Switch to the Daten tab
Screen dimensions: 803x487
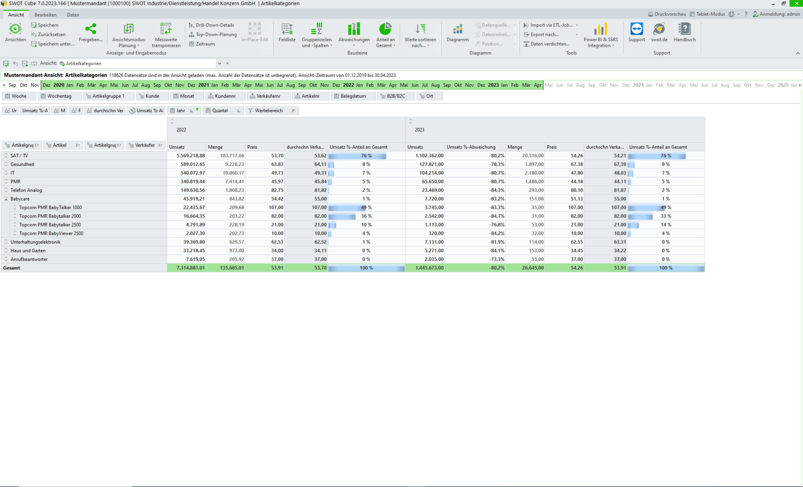point(73,15)
